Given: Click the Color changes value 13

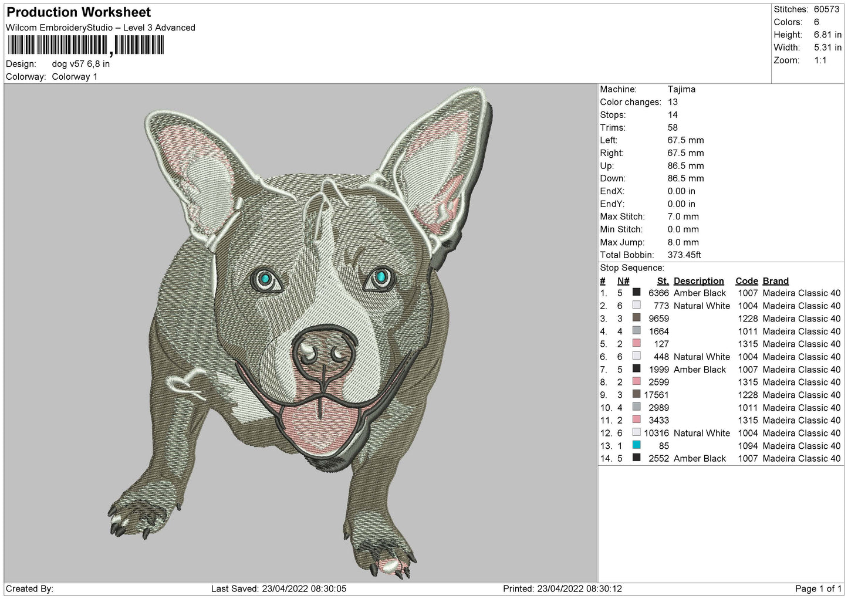Looking at the screenshot, I should (x=673, y=102).
